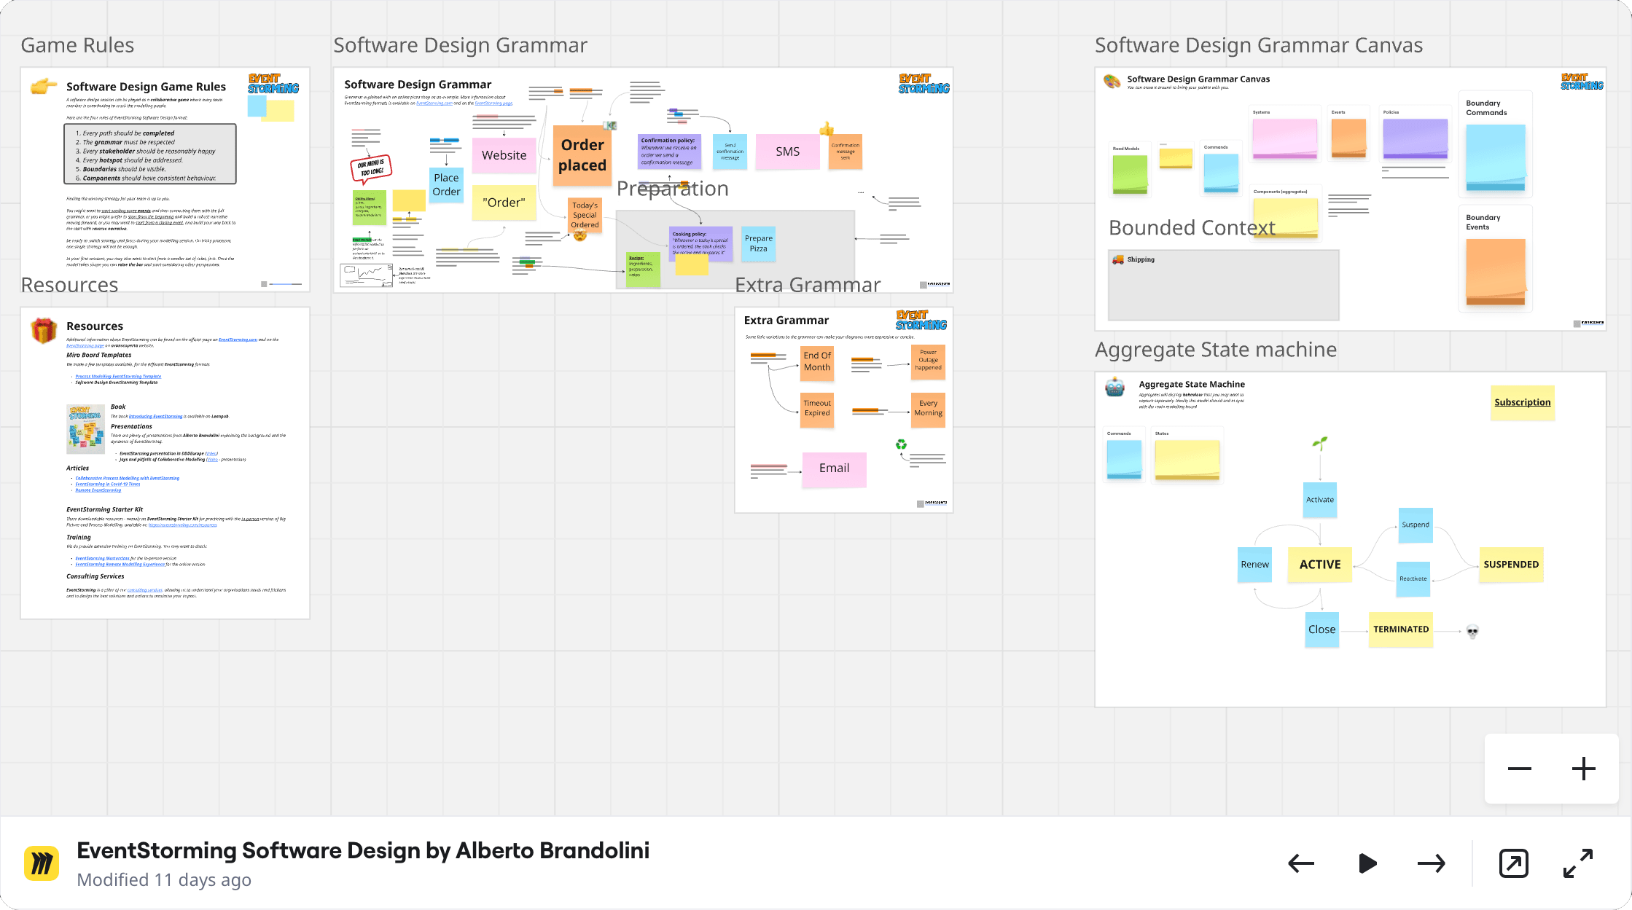
Task: Select the blue 'Activate' command note
Action: (x=1320, y=500)
